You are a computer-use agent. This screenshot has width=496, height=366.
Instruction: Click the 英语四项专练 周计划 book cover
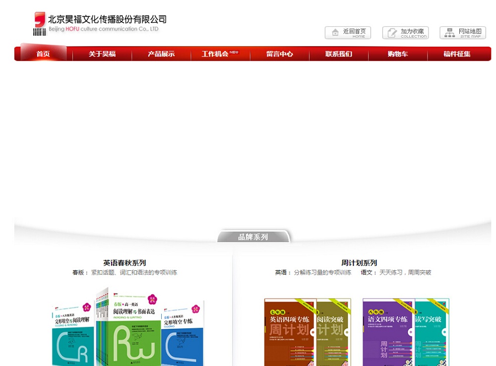tap(290, 332)
